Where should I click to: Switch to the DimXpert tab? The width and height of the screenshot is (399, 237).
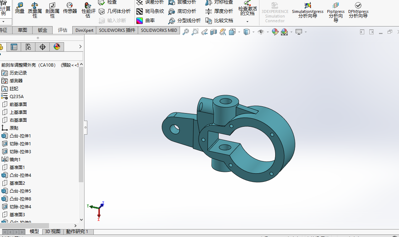(84, 30)
